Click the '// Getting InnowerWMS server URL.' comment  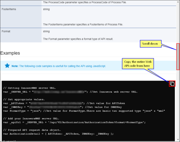tap(30, 88)
